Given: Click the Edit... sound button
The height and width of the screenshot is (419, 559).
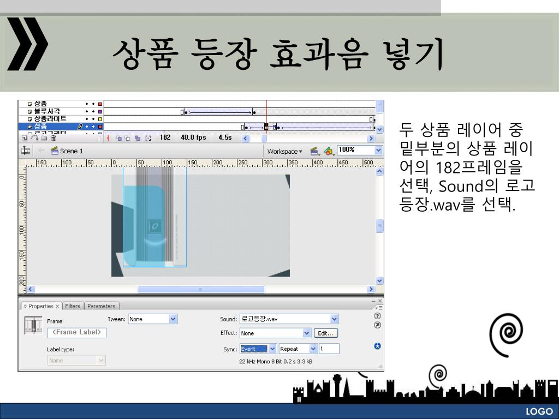Looking at the screenshot, I should coord(325,333).
